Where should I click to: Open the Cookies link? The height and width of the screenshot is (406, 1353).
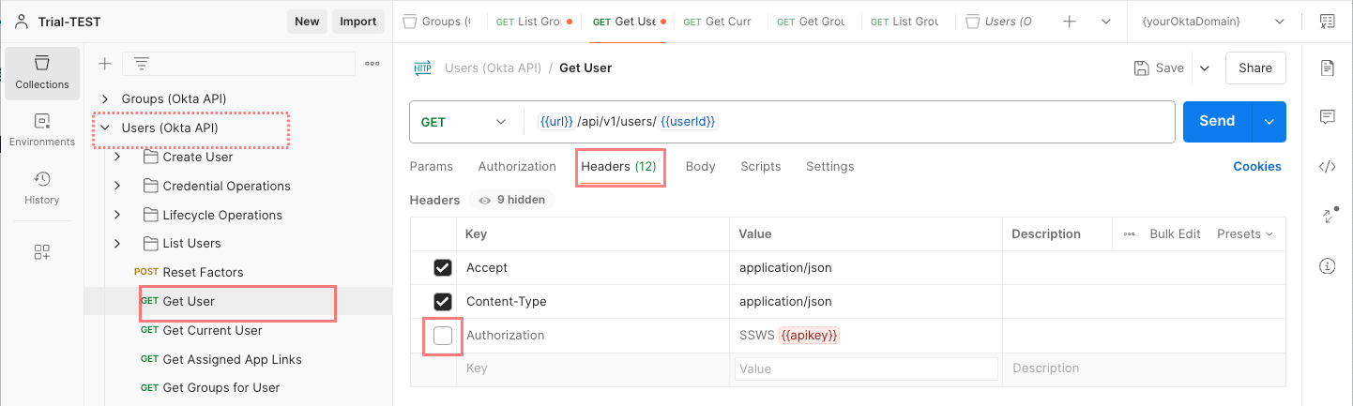click(x=1256, y=167)
